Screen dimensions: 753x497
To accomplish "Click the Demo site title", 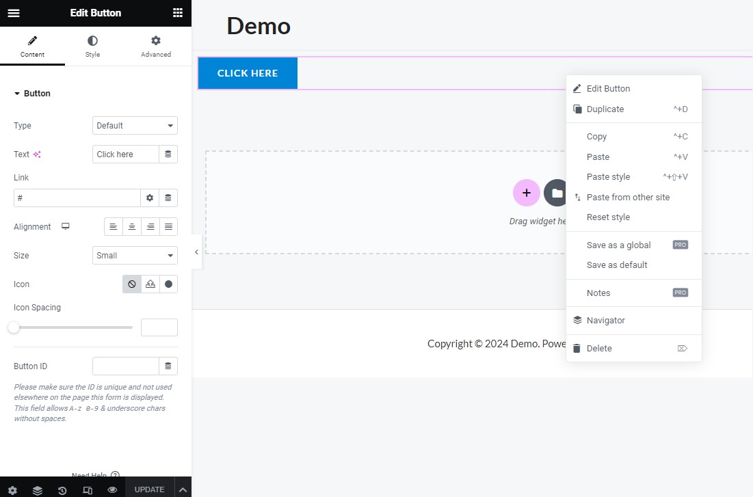I will click(259, 26).
